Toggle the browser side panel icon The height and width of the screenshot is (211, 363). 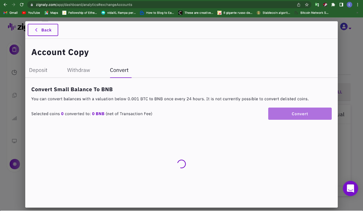(x=341, y=5)
